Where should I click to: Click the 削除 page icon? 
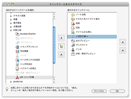coord(73,23)
